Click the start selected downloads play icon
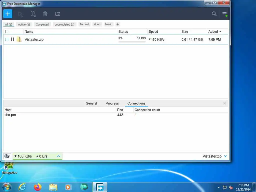This screenshot has width=256, height=192. tap(21, 14)
